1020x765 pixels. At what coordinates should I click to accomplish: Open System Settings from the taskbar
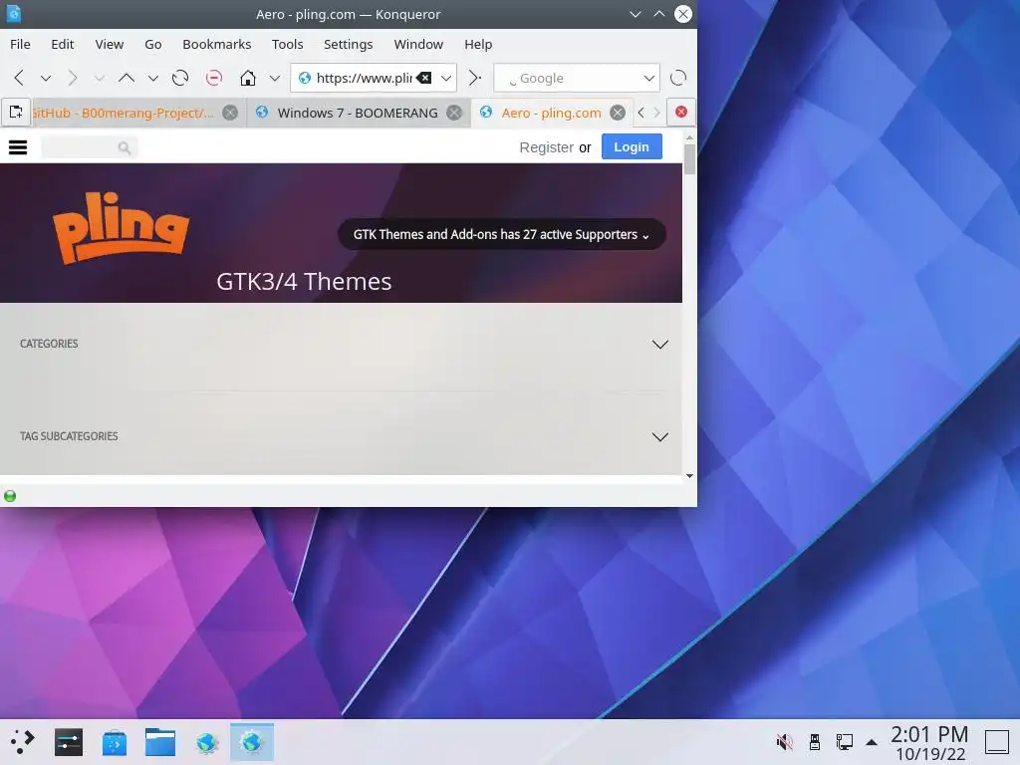[x=69, y=742]
